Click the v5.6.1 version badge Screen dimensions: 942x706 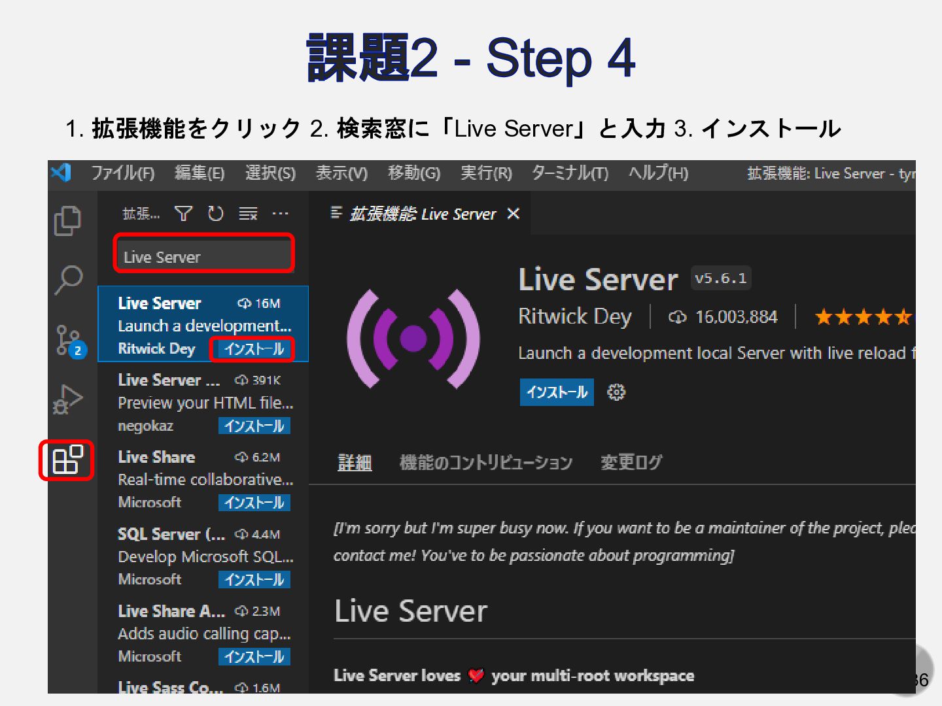[x=721, y=278]
